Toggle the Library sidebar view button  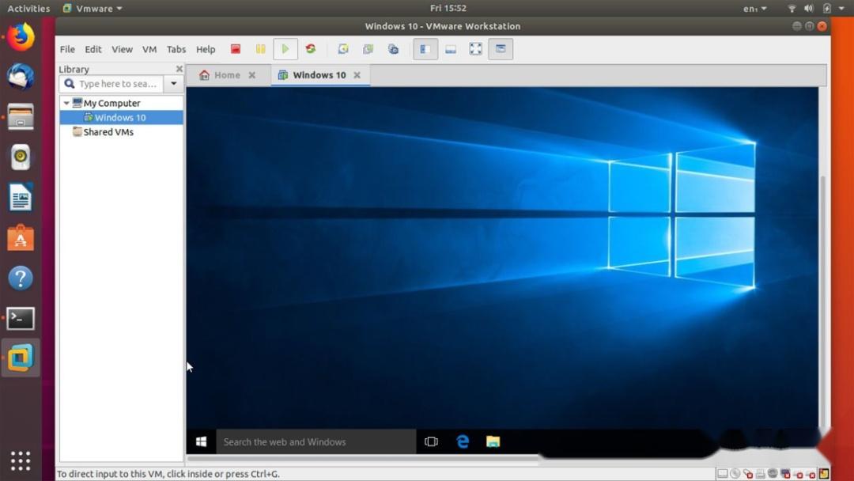425,49
